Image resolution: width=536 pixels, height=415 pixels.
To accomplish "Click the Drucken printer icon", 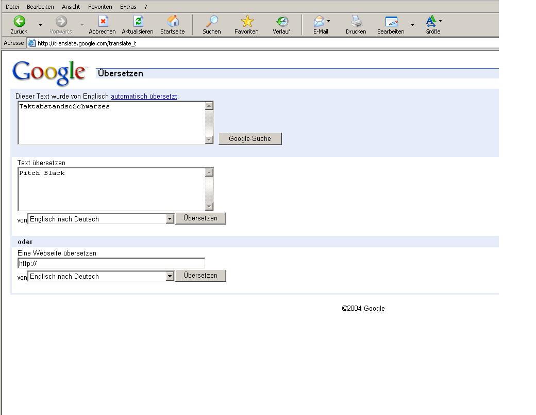I will pyautogui.click(x=356, y=21).
